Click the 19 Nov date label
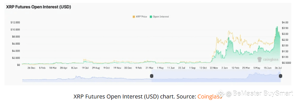 (117, 68)
